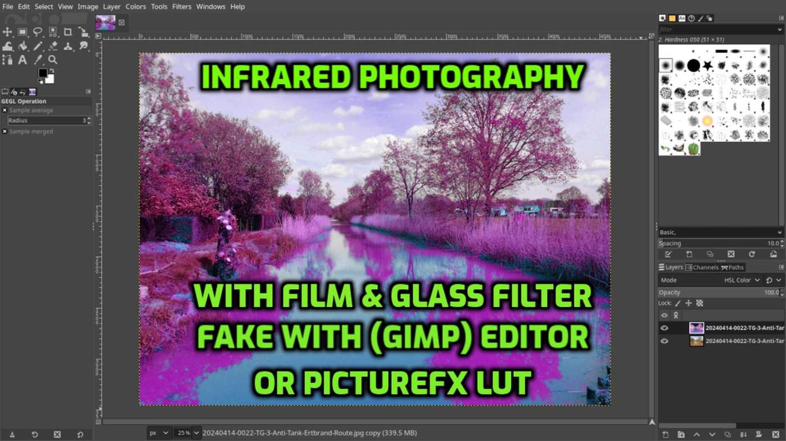Select the Color Picker tool
786x441 pixels.
(38, 59)
